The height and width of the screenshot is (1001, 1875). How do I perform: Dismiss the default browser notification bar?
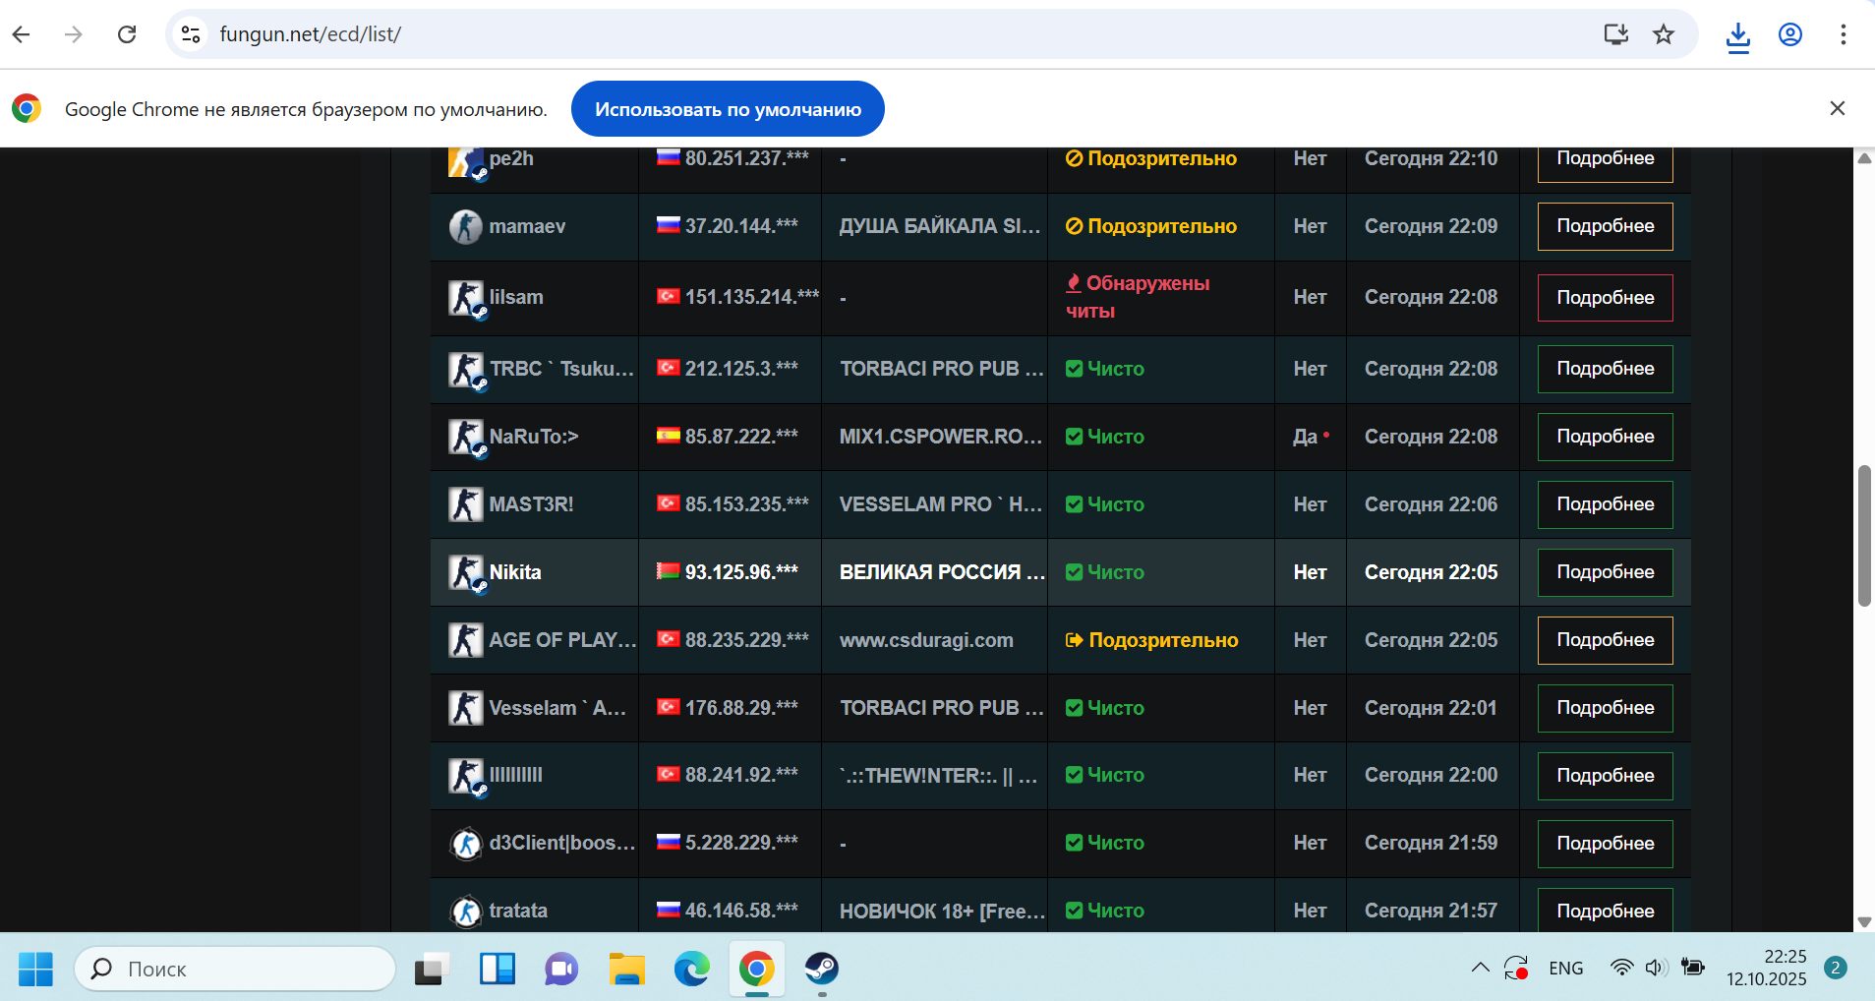pos(1837,108)
